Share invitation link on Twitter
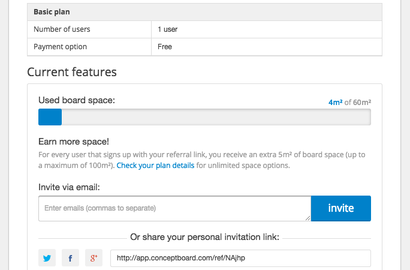 pos(47,258)
